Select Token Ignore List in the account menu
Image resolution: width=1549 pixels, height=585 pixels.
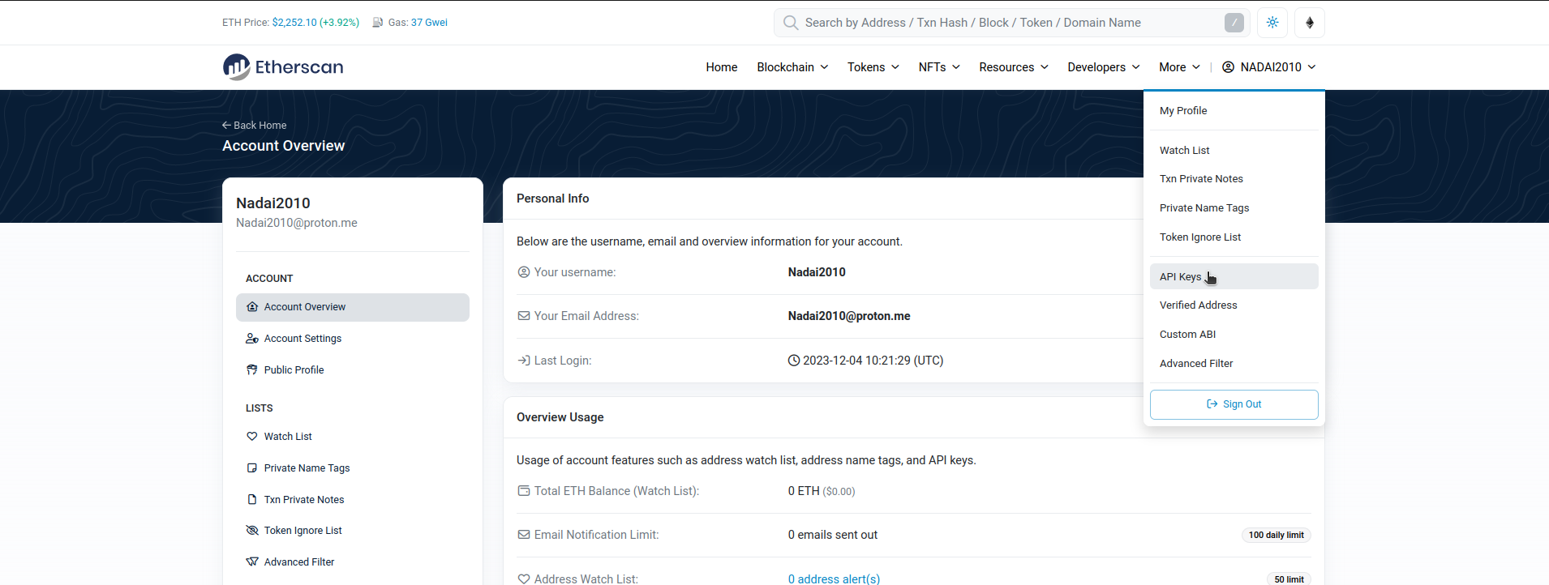1234,237
